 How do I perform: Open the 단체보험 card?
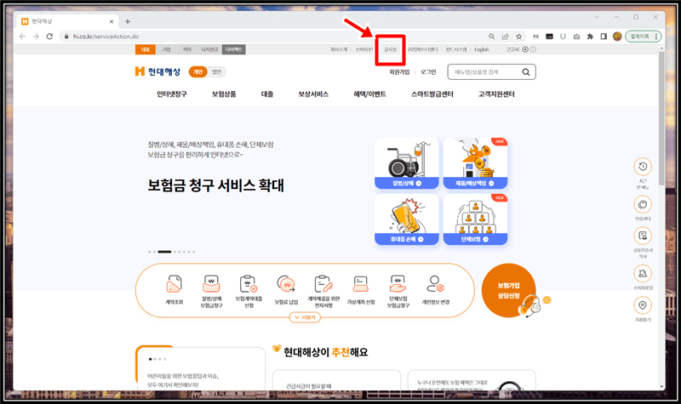pyautogui.click(x=475, y=219)
